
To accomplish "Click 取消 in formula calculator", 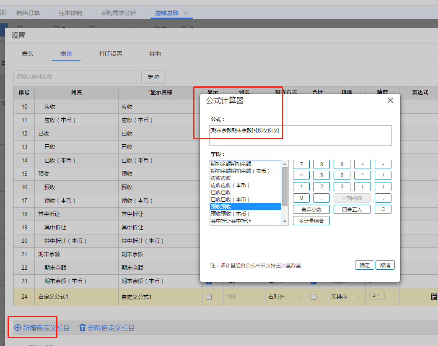I will (x=385, y=265).
